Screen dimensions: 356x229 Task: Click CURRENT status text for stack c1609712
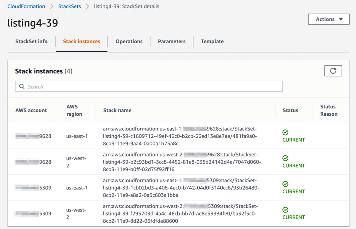294,140
